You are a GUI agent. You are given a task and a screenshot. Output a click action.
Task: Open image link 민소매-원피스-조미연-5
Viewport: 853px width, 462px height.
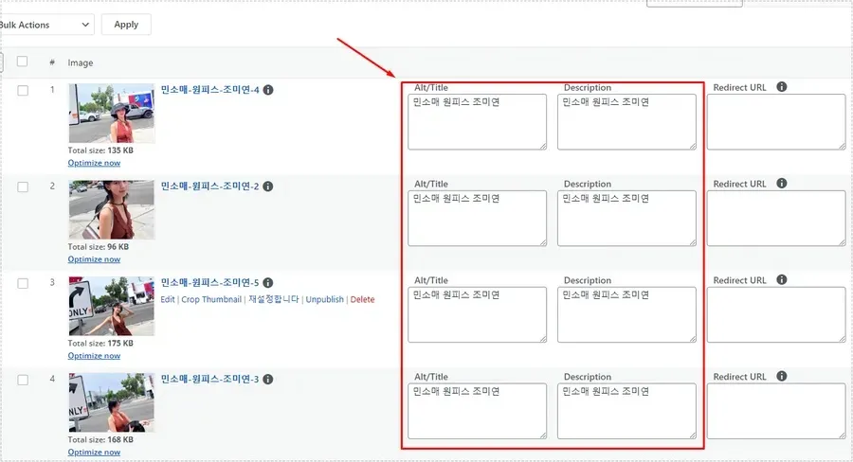(x=210, y=283)
